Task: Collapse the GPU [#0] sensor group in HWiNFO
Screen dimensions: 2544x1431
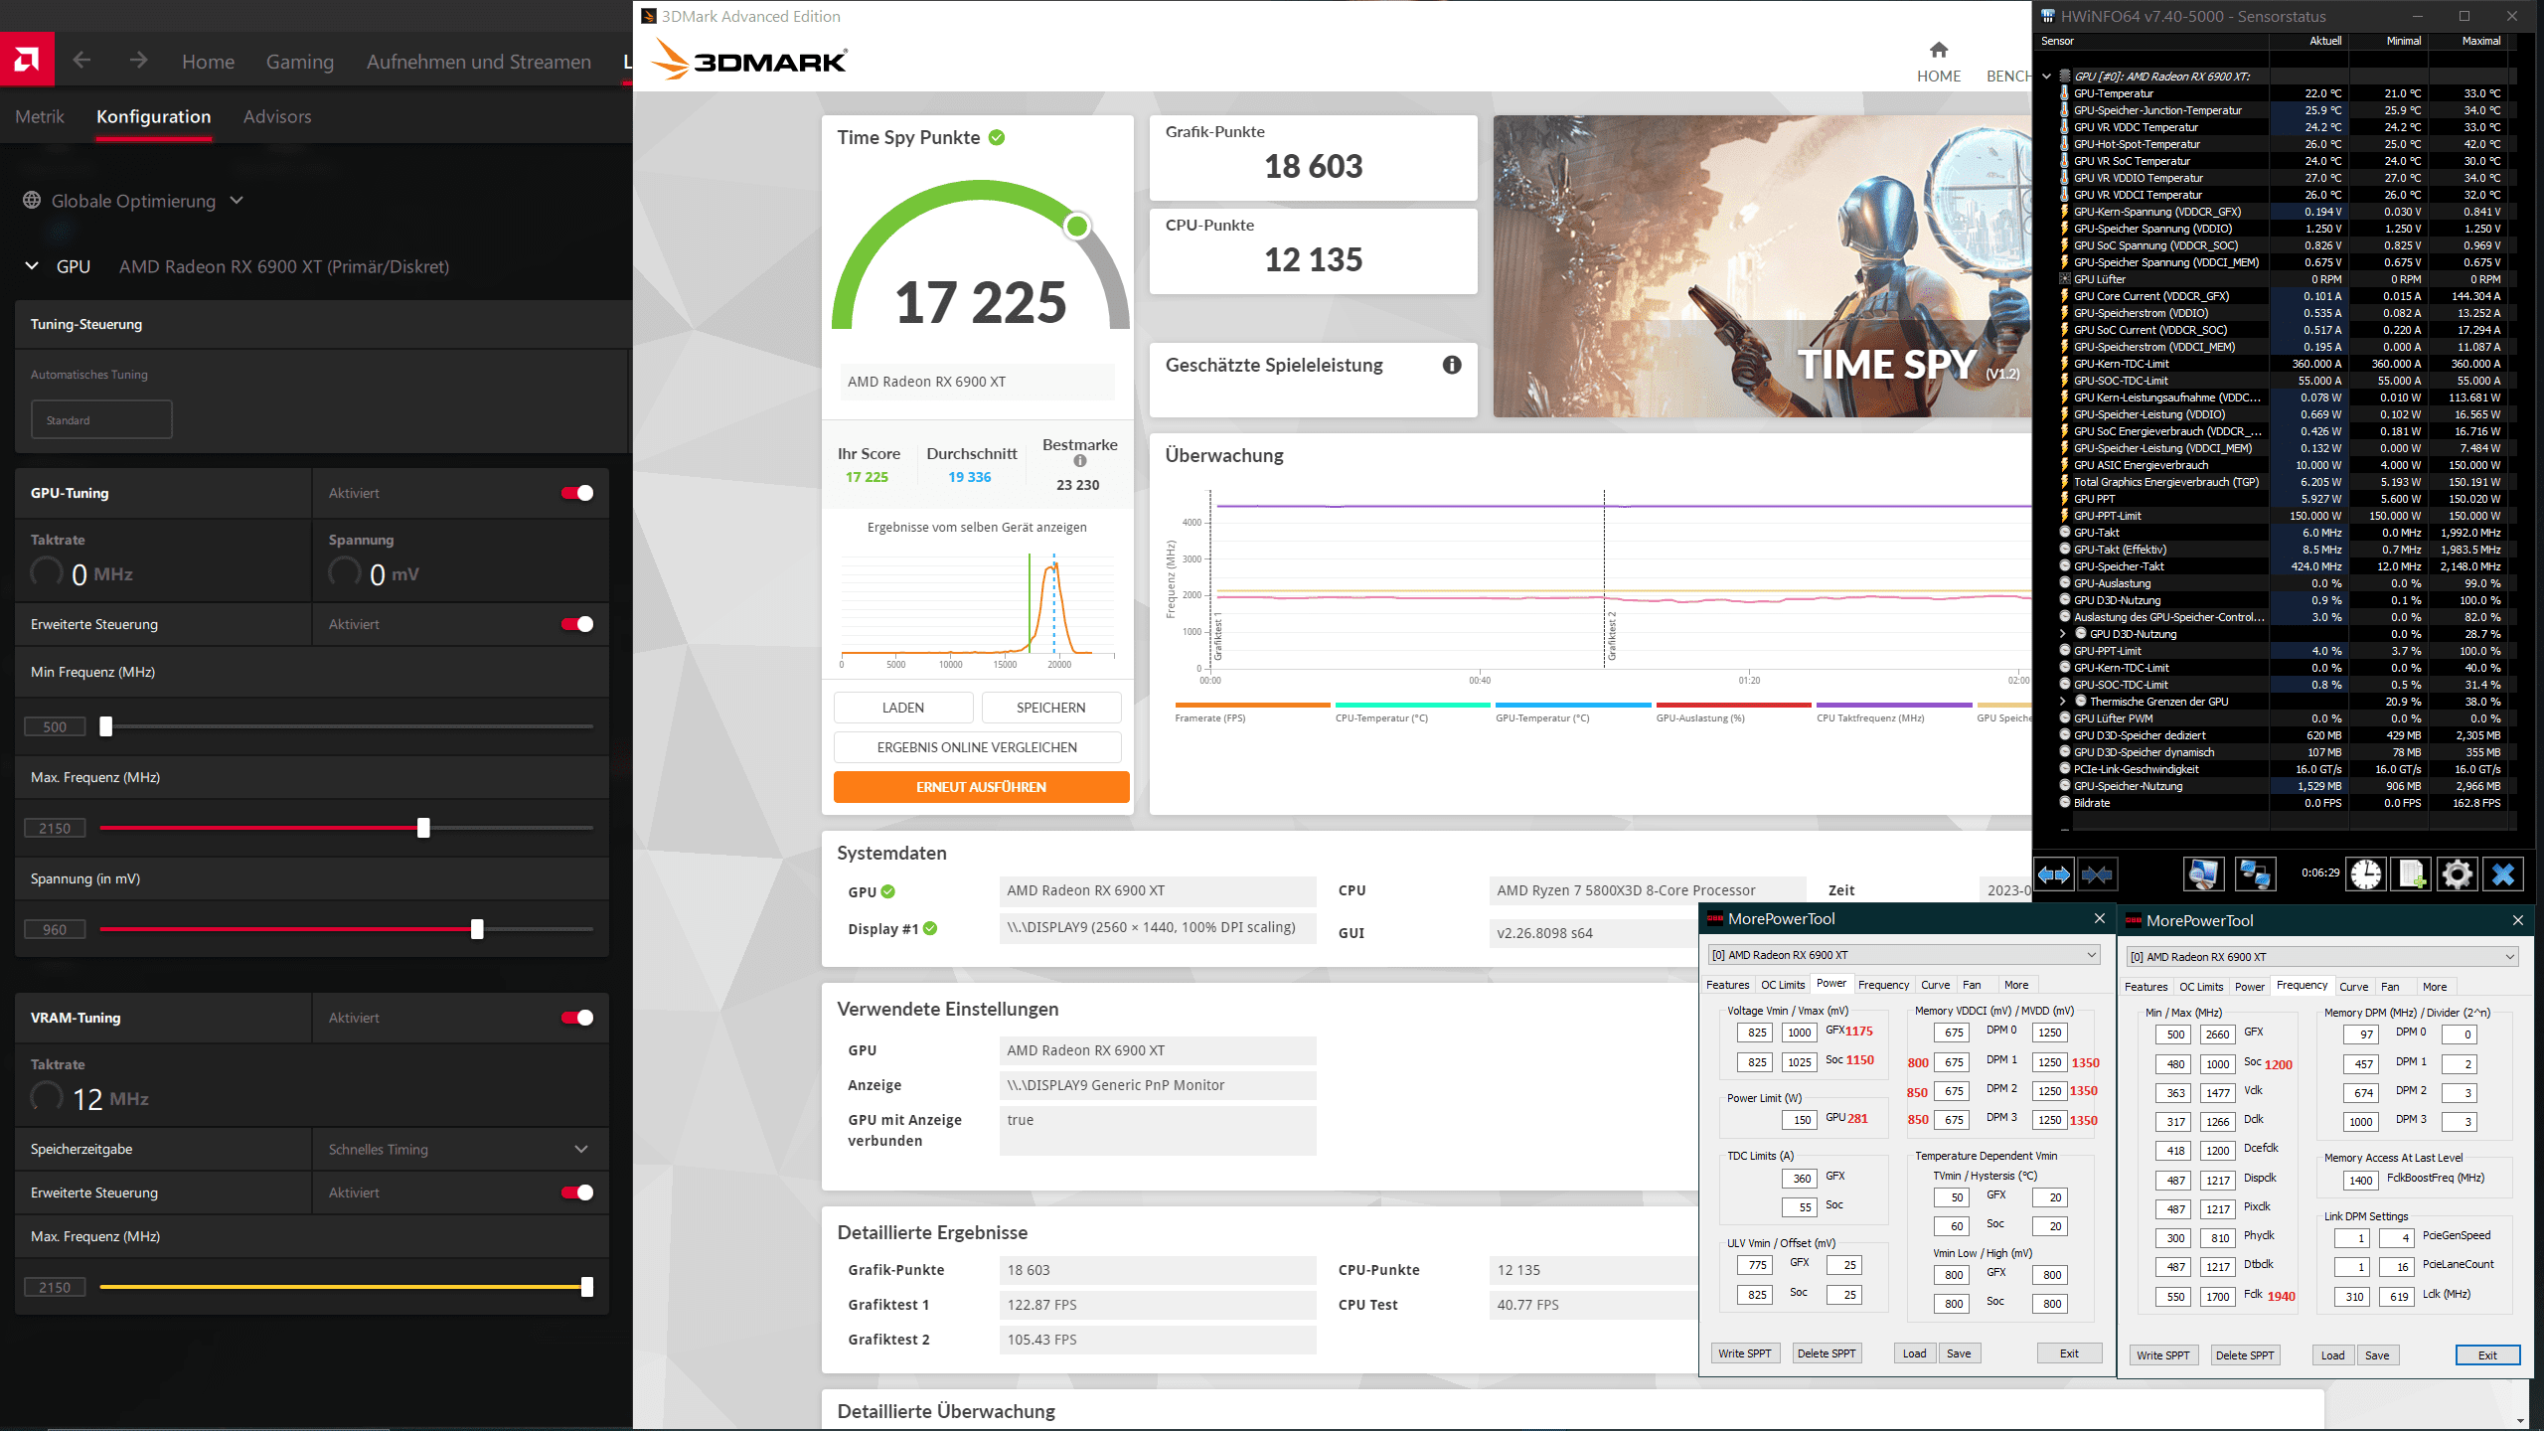Action: point(2046,77)
